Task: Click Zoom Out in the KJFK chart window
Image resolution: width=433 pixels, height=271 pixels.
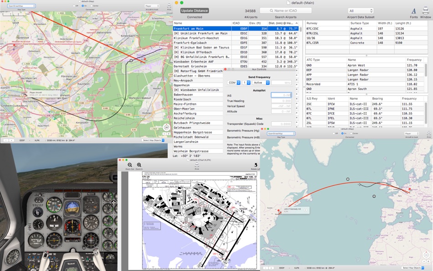Action: pos(129,165)
